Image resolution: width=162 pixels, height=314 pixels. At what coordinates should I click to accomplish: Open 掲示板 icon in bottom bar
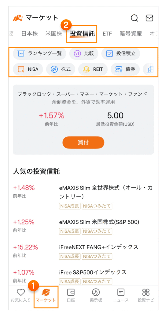click(96, 293)
